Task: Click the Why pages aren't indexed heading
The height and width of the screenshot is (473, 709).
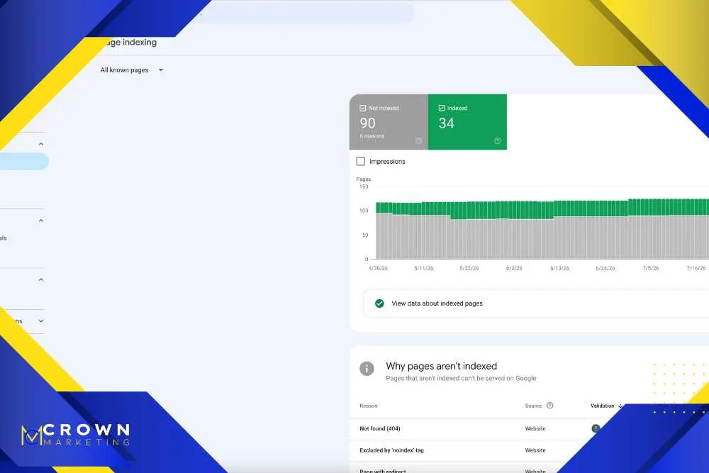Action: (x=441, y=367)
